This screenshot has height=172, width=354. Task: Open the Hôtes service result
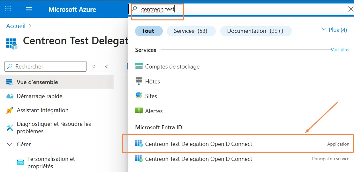point(152,82)
